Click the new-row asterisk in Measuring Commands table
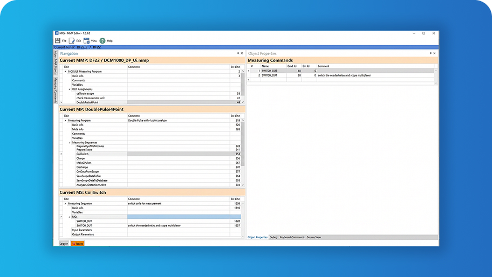492x277 pixels. click(x=249, y=80)
